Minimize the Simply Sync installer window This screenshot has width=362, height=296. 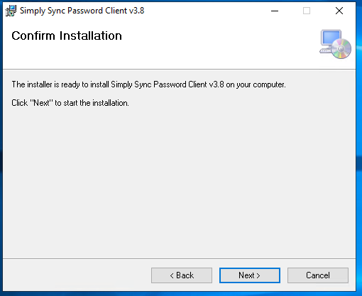275,11
